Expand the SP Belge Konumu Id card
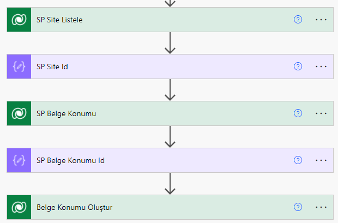Viewport: 338px width, 223px height. coord(170,160)
